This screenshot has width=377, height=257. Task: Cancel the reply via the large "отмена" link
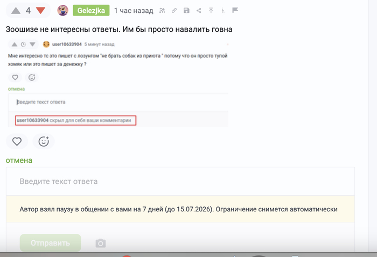(x=19, y=160)
